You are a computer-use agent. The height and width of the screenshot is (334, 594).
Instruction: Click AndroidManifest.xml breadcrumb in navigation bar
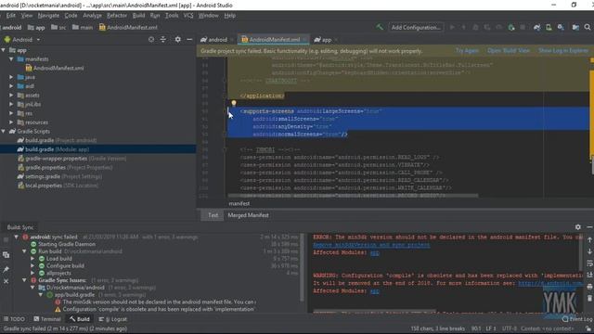click(x=128, y=27)
